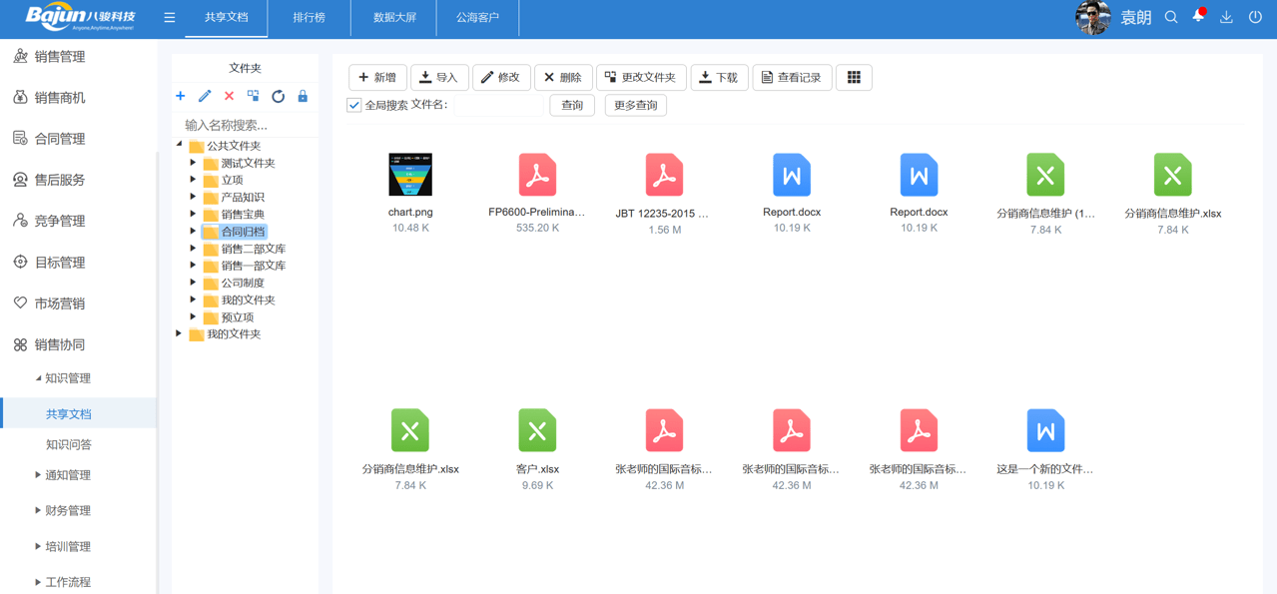Click the download icon in the top bar

pos(1226,17)
